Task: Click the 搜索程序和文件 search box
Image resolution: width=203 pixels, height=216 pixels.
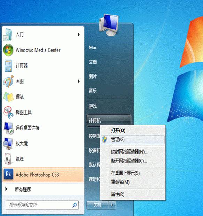Action: pos(42,205)
